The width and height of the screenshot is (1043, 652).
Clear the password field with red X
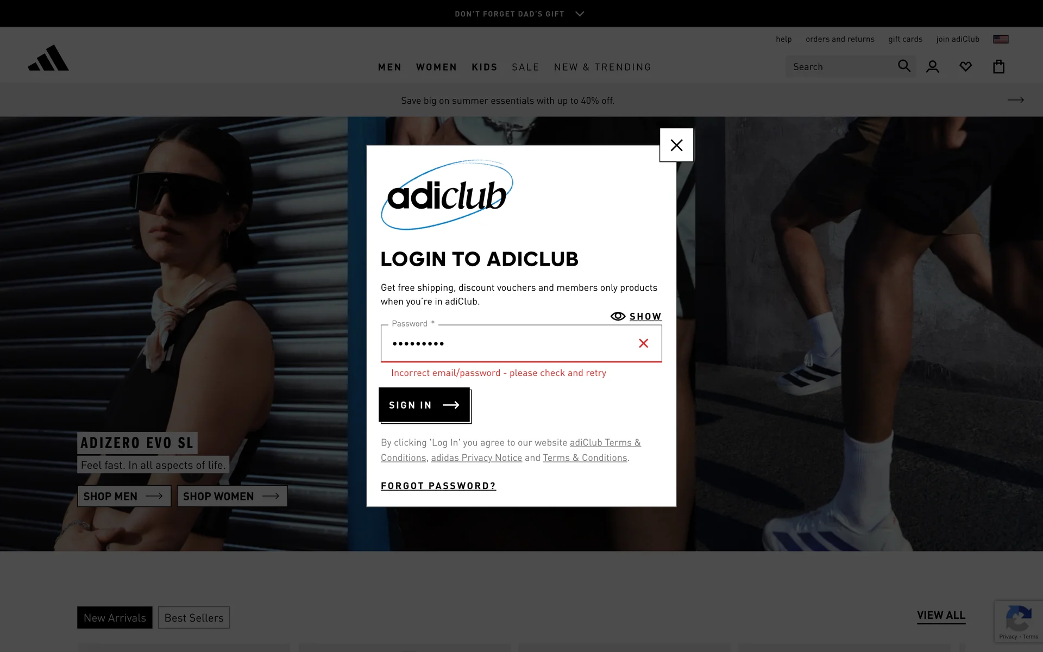(x=643, y=343)
